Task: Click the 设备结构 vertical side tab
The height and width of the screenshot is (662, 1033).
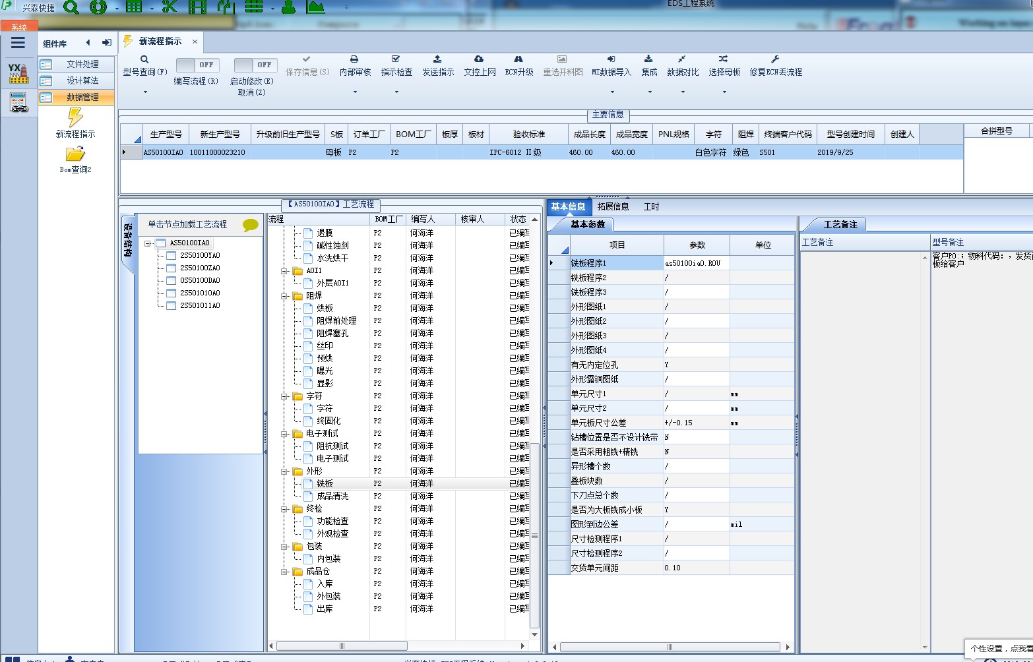Action: (x=128, y=240)
